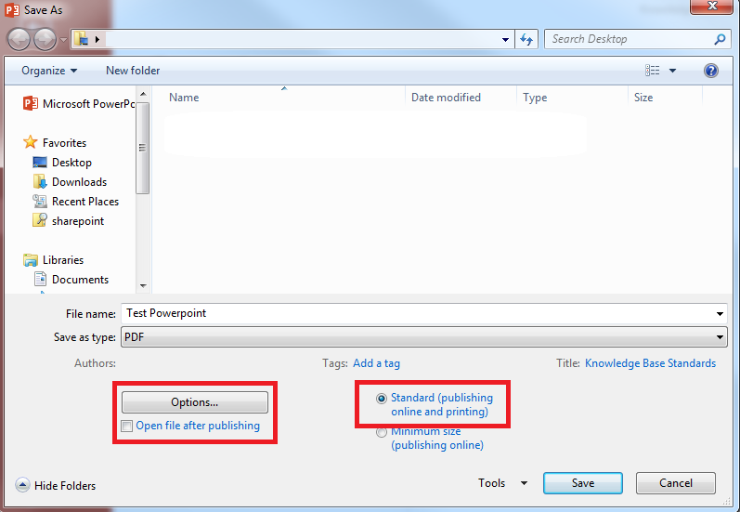Select Standard publishing online and printing
Image resolution: width=740 pixels, height=512 pixels.
pos(382,399)
